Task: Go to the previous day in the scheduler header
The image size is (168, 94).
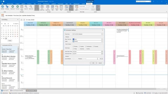Action: pos(22,20)
